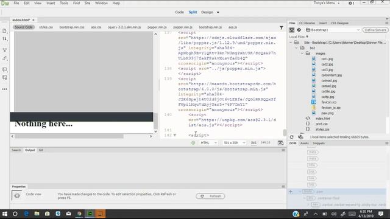Collapse the script block at line 142
Screen dimensions: 390x219
coord(175,135)
